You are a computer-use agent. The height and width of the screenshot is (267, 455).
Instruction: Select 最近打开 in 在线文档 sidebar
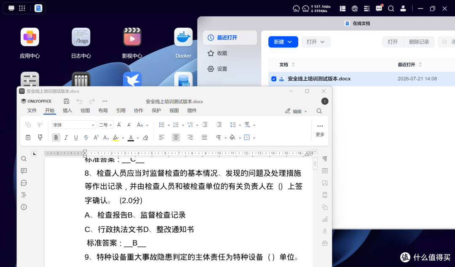(230, 38)
